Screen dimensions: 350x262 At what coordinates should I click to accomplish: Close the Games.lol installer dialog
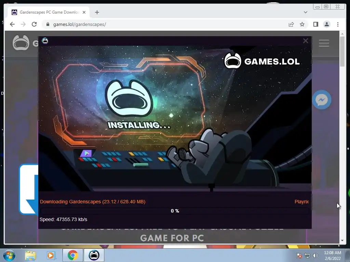click(x=305, y=41)
